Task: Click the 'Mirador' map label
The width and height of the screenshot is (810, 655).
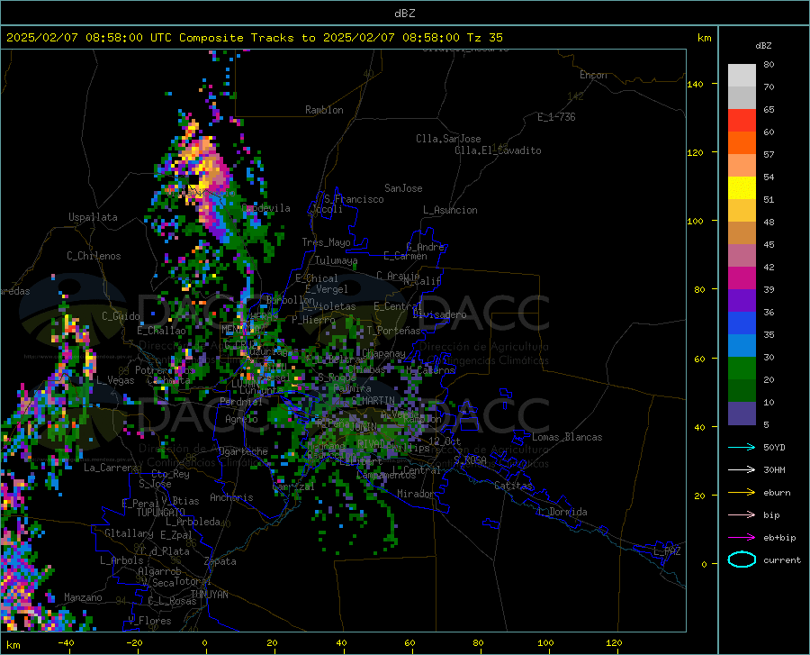Action: tap(415, 494)
